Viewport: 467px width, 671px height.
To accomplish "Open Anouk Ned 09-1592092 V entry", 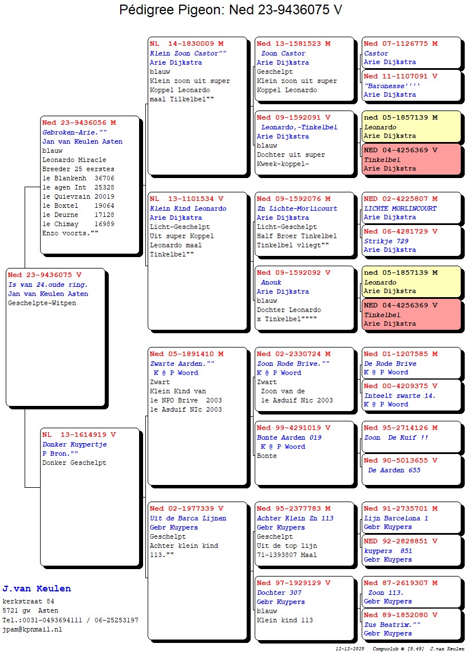I will (304, 298).
